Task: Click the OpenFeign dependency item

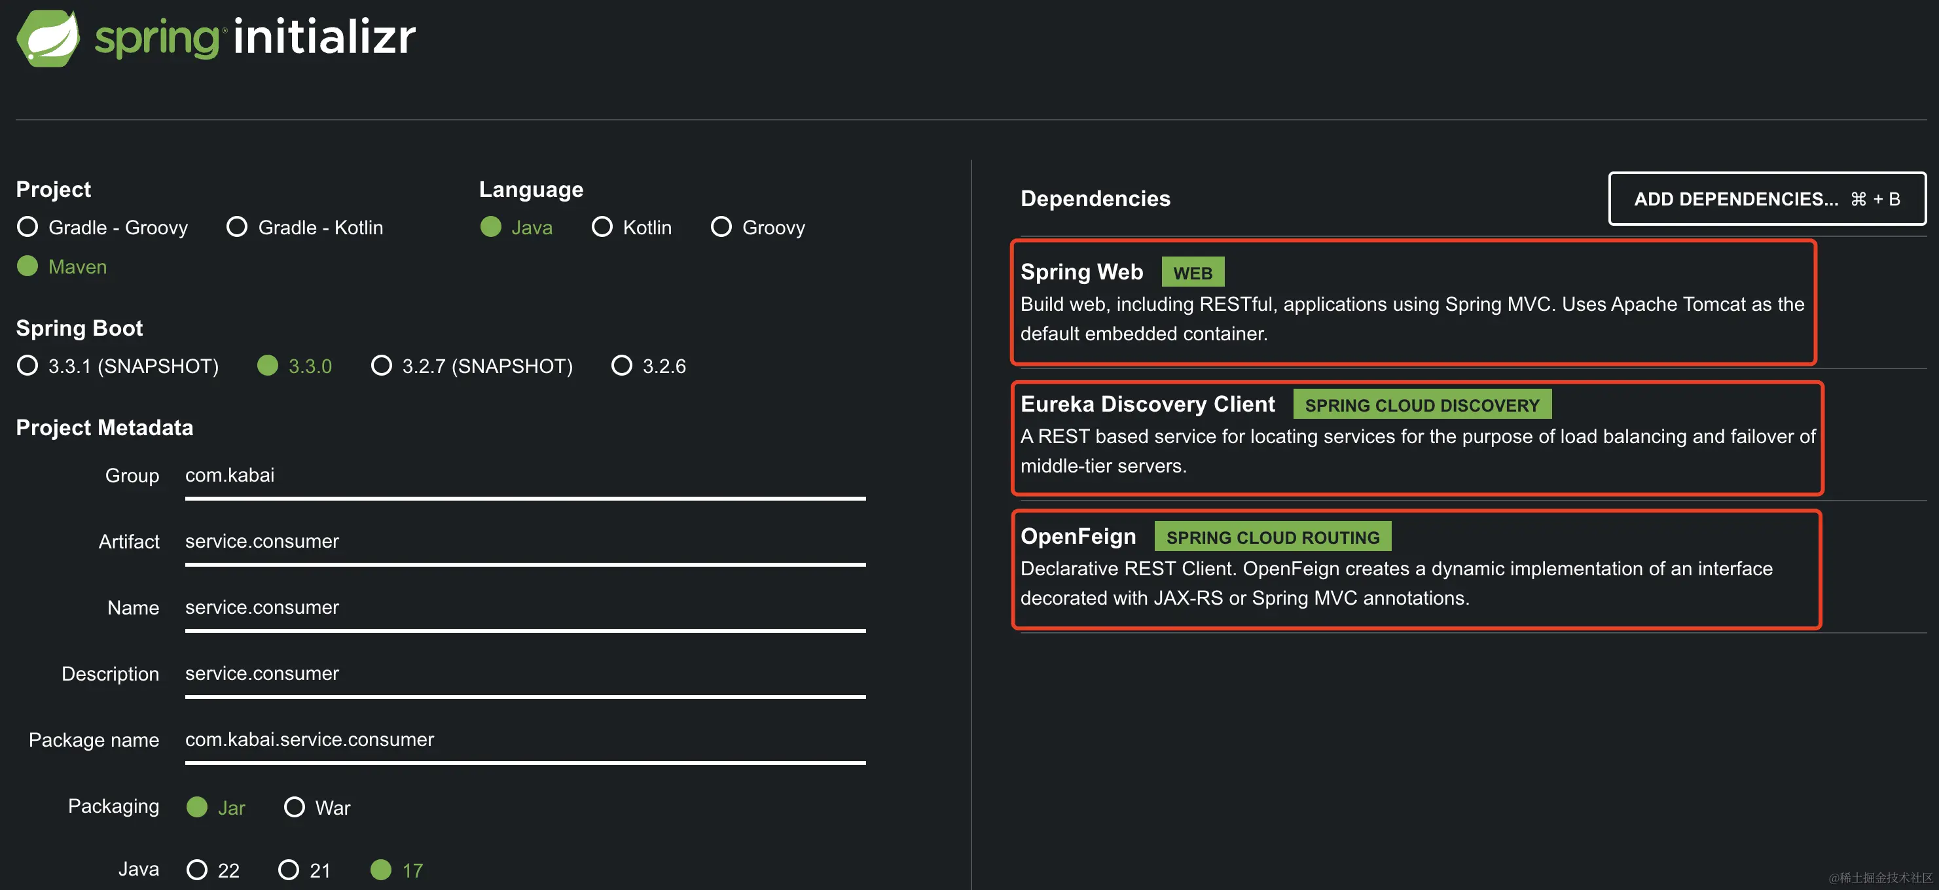Action: (x=1415, y=569)
